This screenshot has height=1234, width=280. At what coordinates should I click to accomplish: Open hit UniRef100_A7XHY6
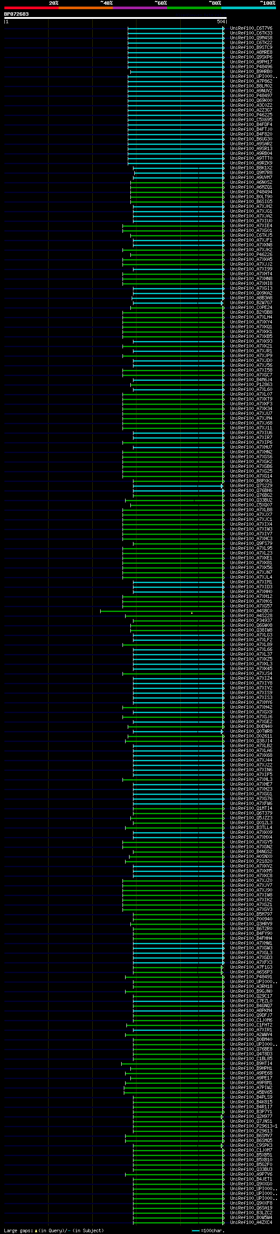[x=251, y=702]
